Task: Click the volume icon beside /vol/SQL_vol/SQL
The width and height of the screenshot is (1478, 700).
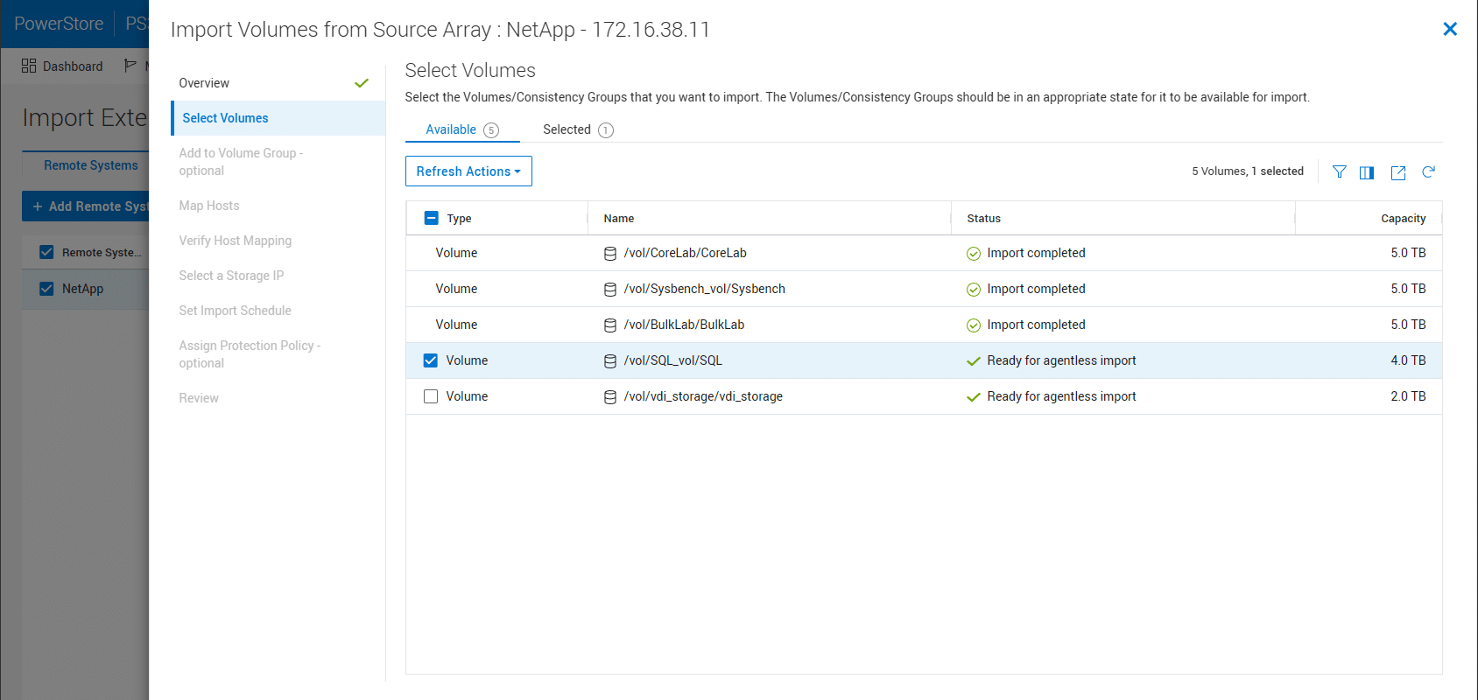Action: click(x=610, y=361)
